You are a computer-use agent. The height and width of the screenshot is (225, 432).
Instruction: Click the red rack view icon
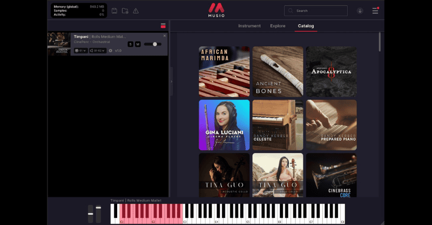click(163, 26)
